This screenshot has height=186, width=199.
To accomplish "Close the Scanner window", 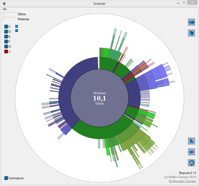I will (x=192, y=3).
